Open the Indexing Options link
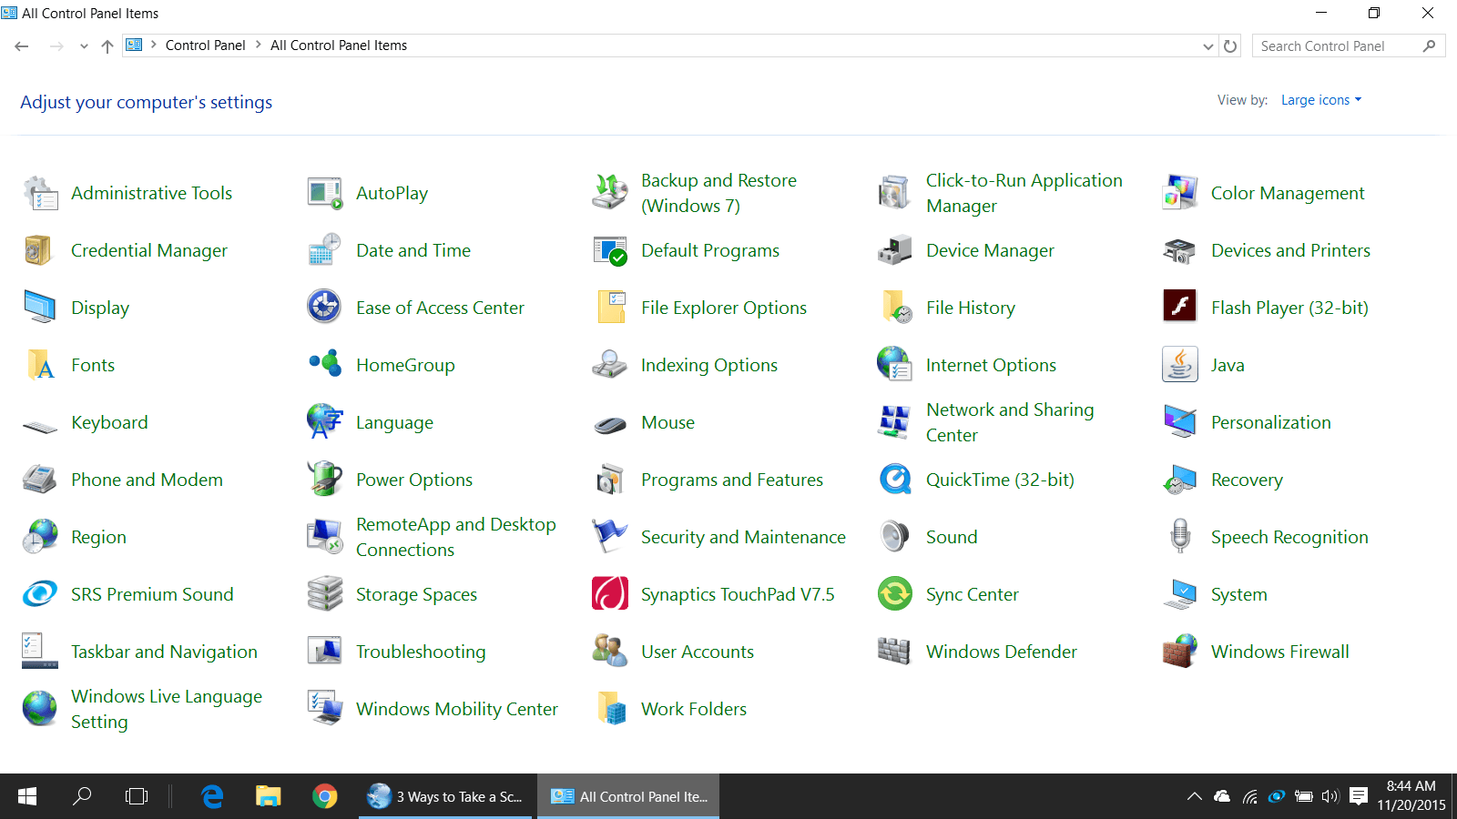Screen dimensions: 1457x819 [709, 365]
